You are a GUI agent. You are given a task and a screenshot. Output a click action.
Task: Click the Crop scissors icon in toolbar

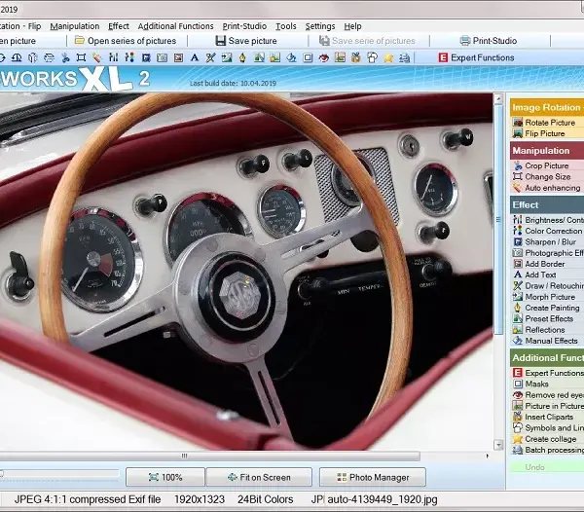(65, 57)
